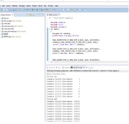Screen dimensions: 129x124
Task: Select the mem_testsmall_bsp project
Action: [x=14, y=31]
